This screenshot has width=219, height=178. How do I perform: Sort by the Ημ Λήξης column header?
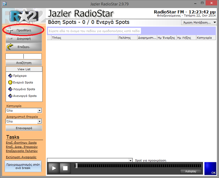(x=186, y=38)
